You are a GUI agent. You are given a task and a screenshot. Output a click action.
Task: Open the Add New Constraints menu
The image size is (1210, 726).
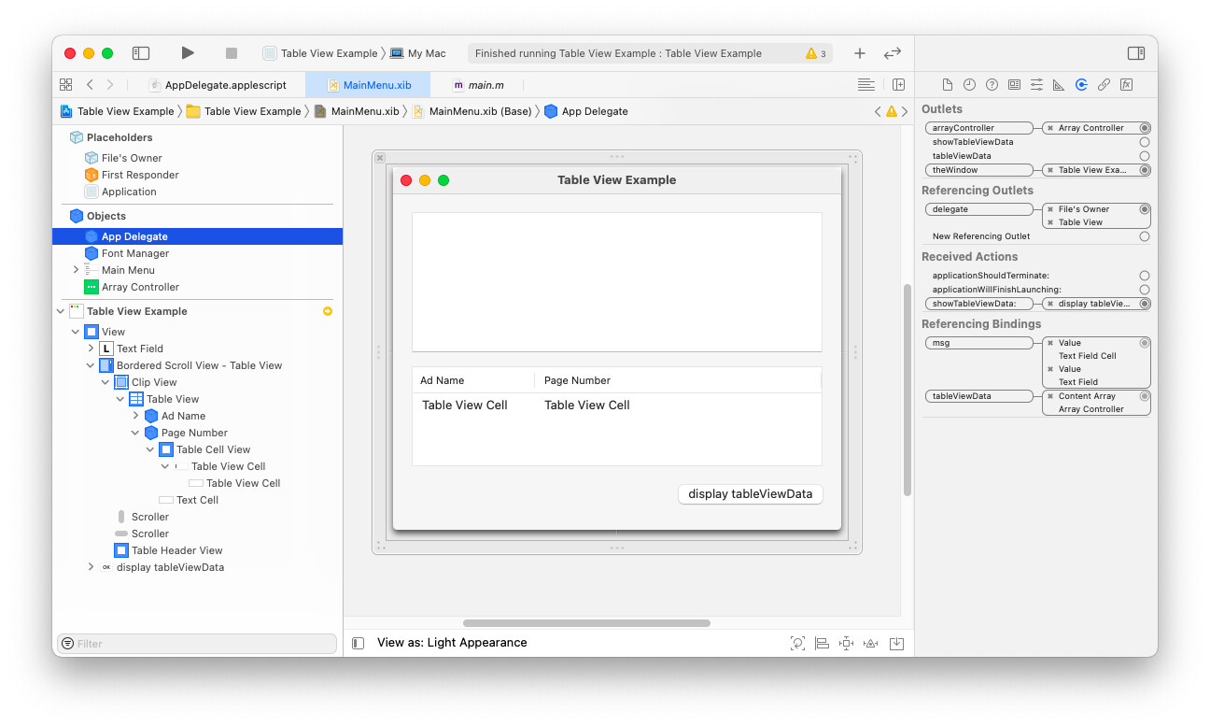coord(846,643)
